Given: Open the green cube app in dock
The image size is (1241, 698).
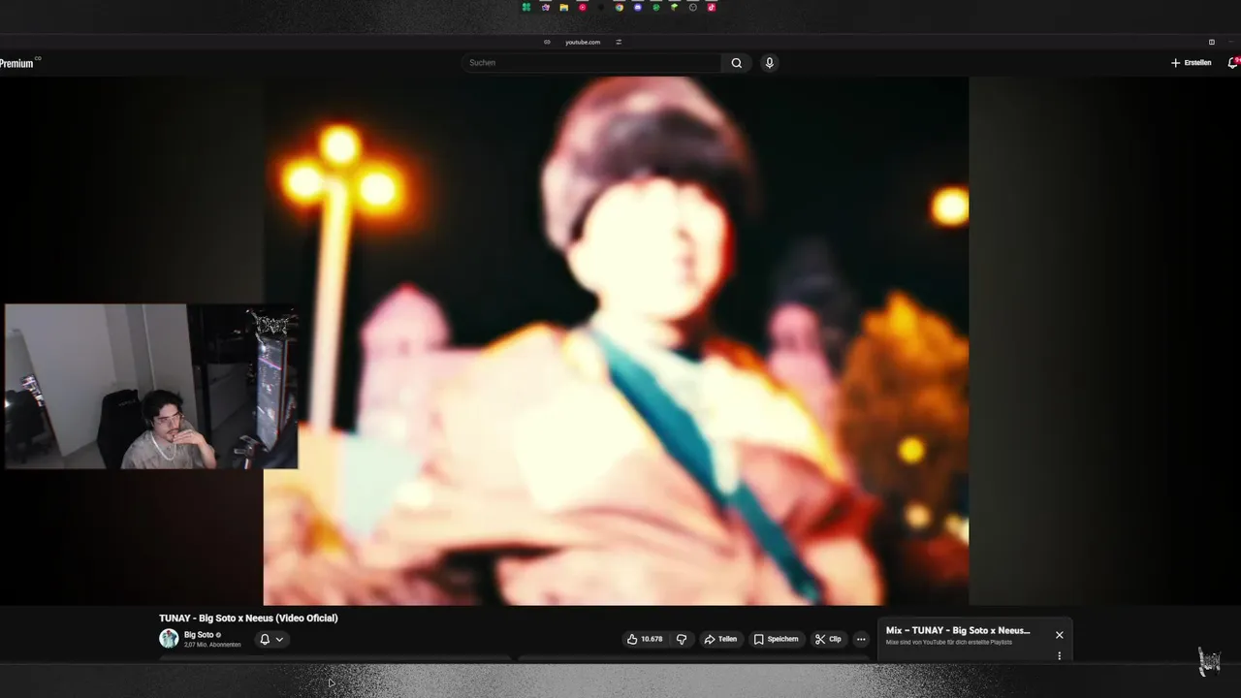Looking at the screenshot, I should [x=675, y=7].
